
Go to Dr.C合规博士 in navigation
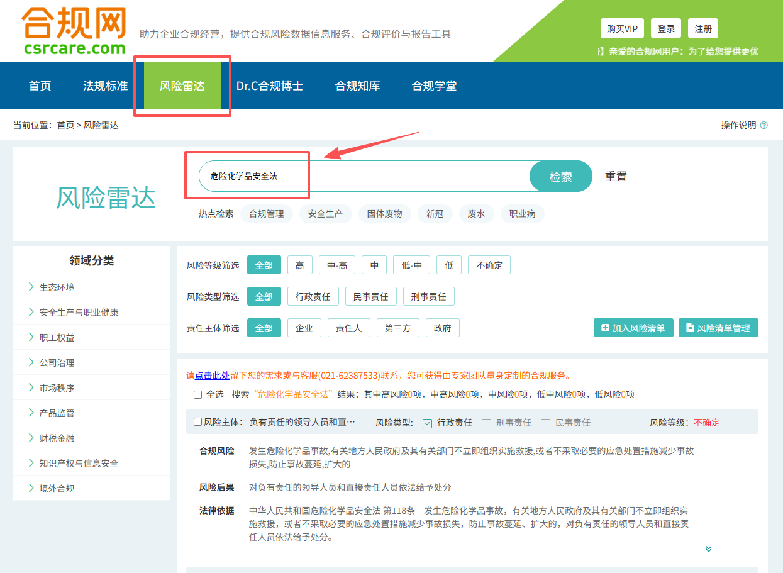(x=269, y=86)
